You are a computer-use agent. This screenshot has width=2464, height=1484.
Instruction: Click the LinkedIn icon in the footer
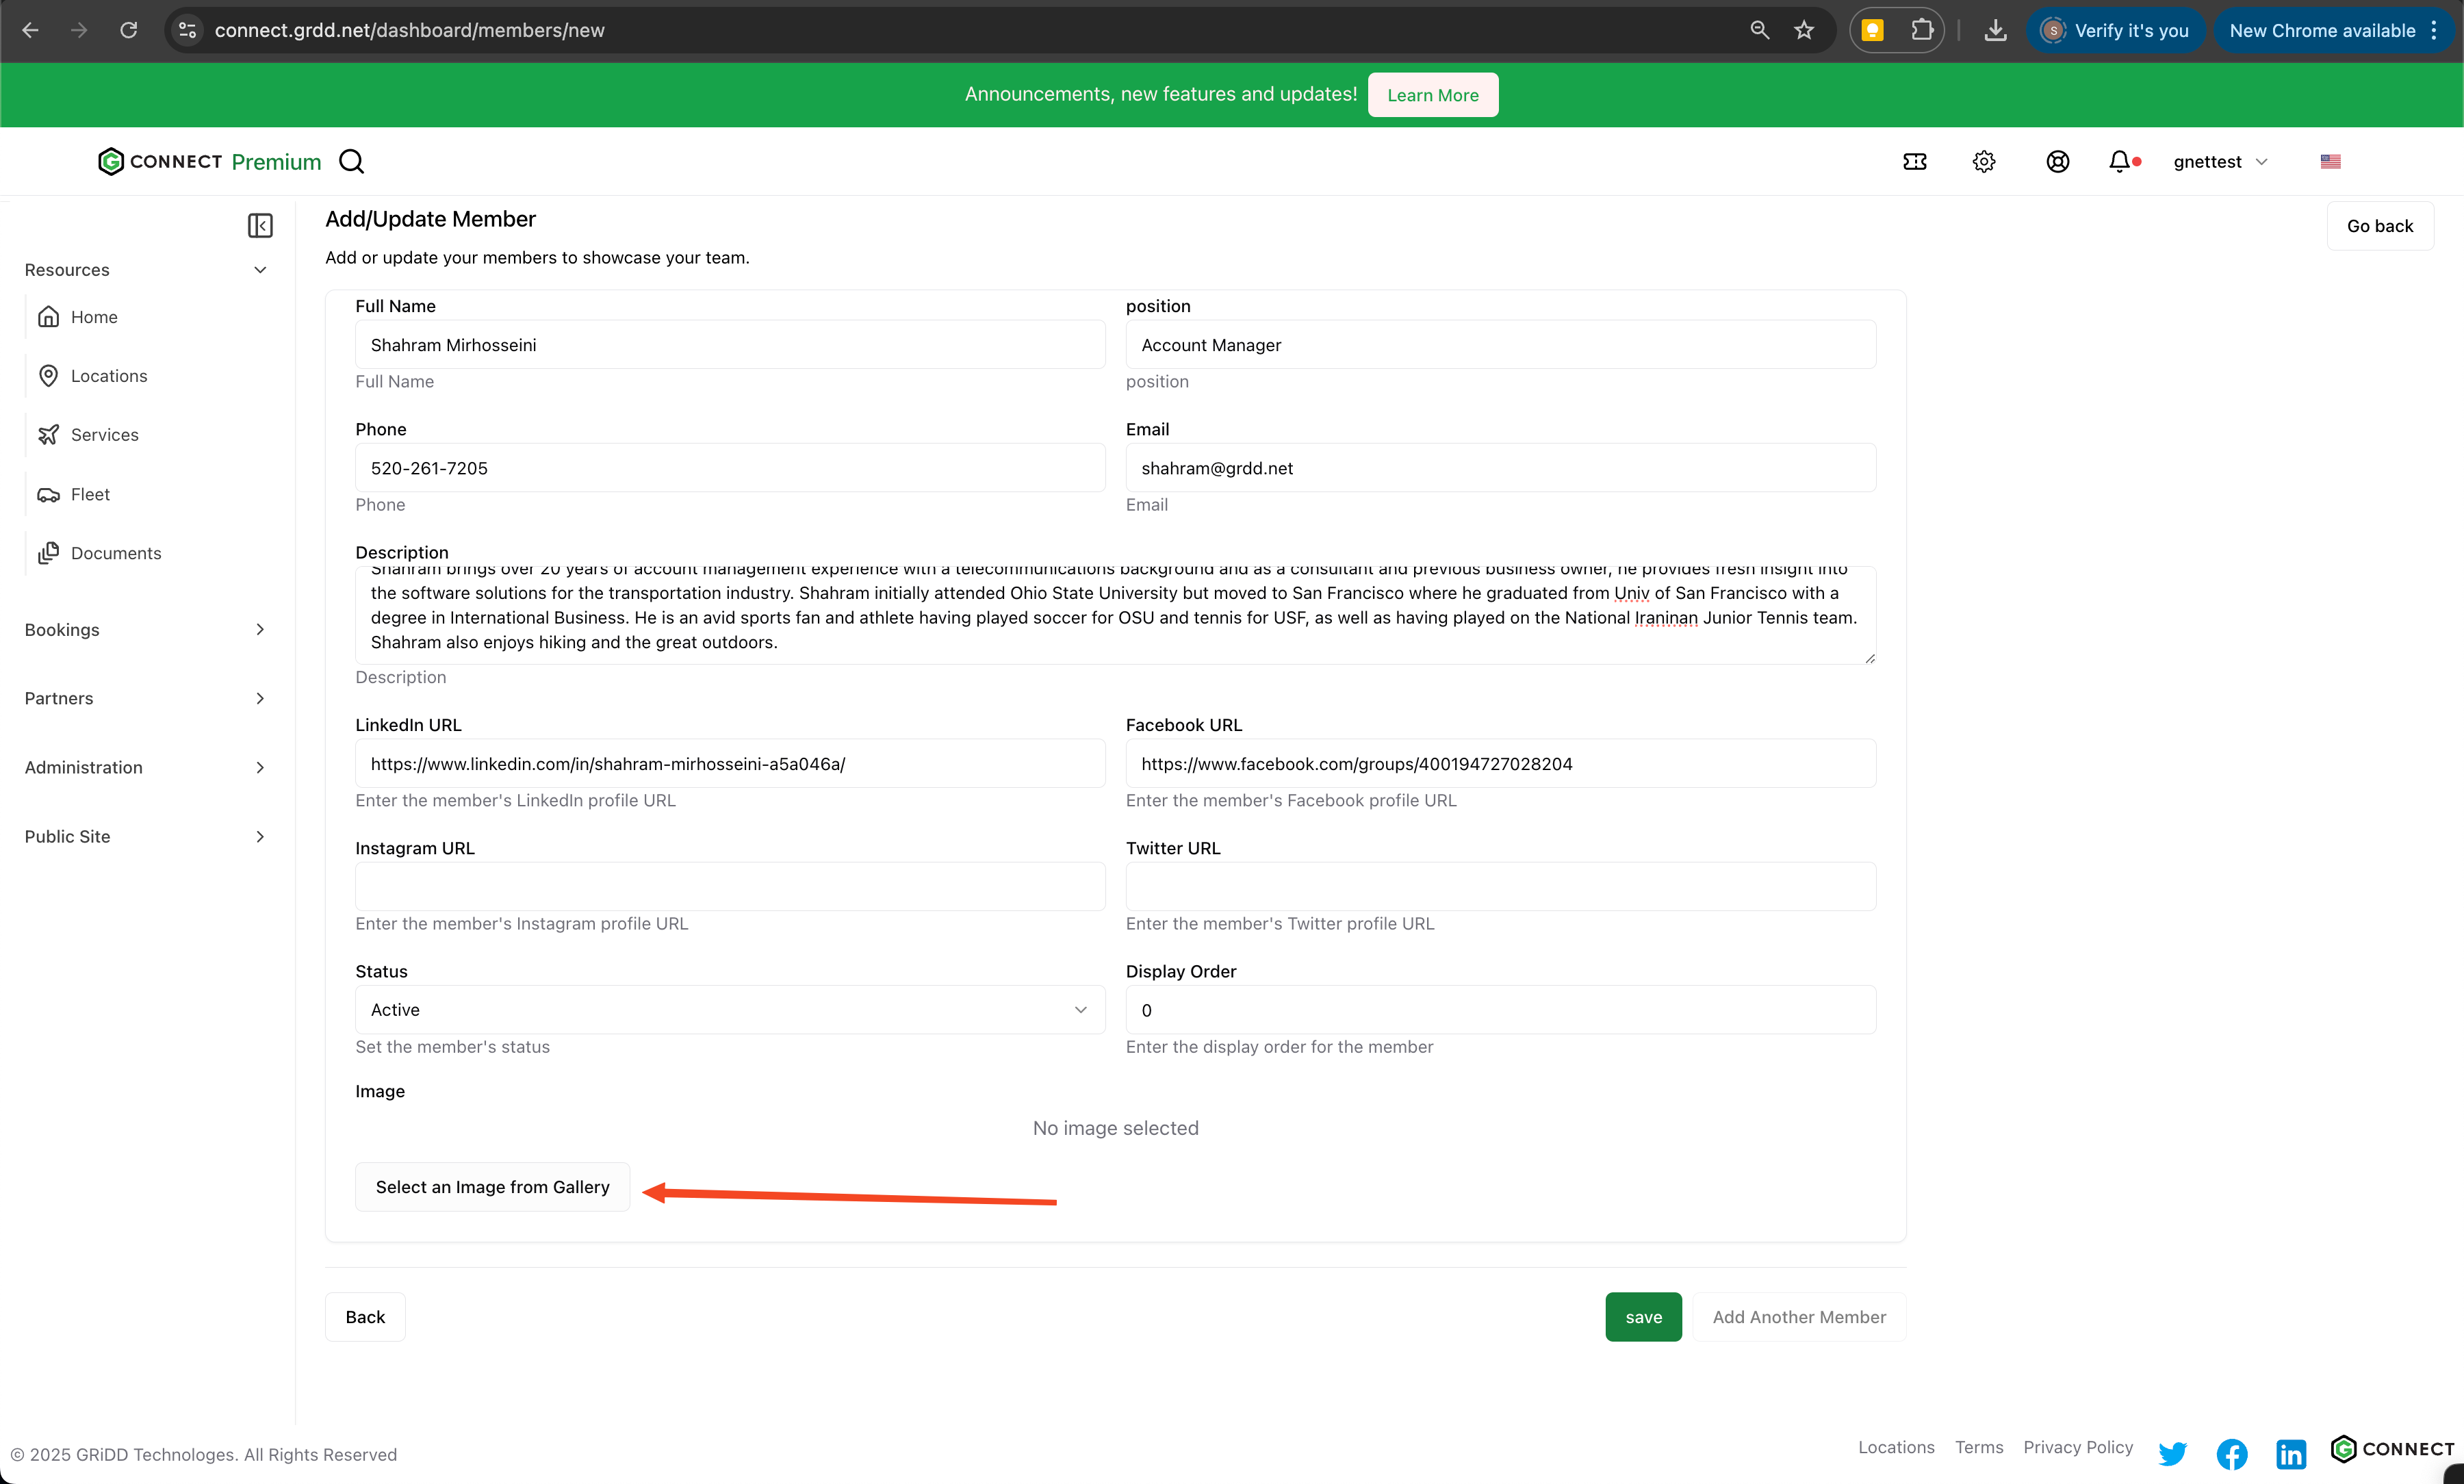tap(2290, 1453)
